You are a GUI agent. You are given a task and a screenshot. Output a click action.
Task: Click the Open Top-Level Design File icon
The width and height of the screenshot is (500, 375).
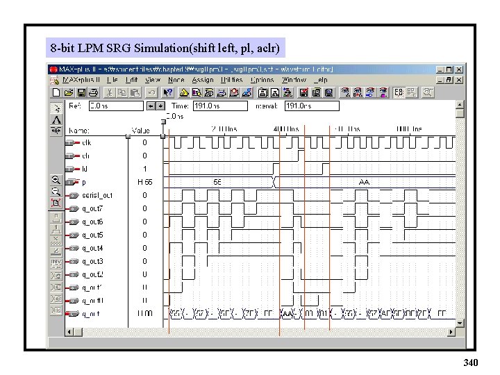[x=288, y=92]
